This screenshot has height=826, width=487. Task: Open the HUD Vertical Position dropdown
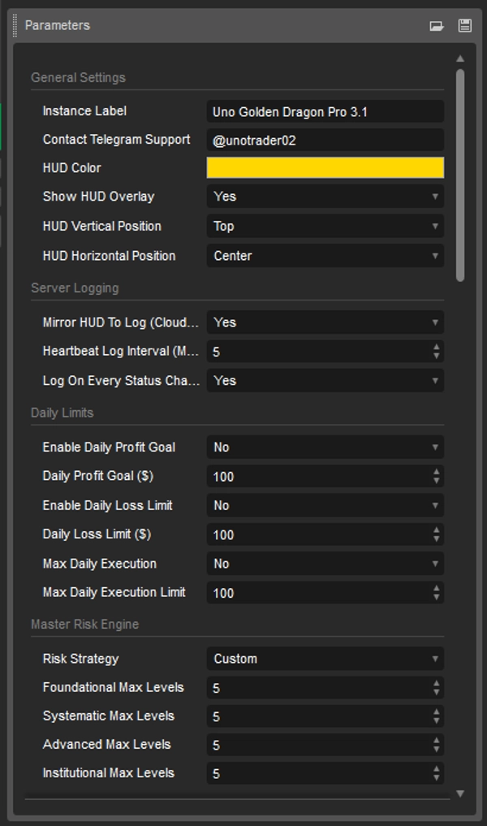point(325,226)
